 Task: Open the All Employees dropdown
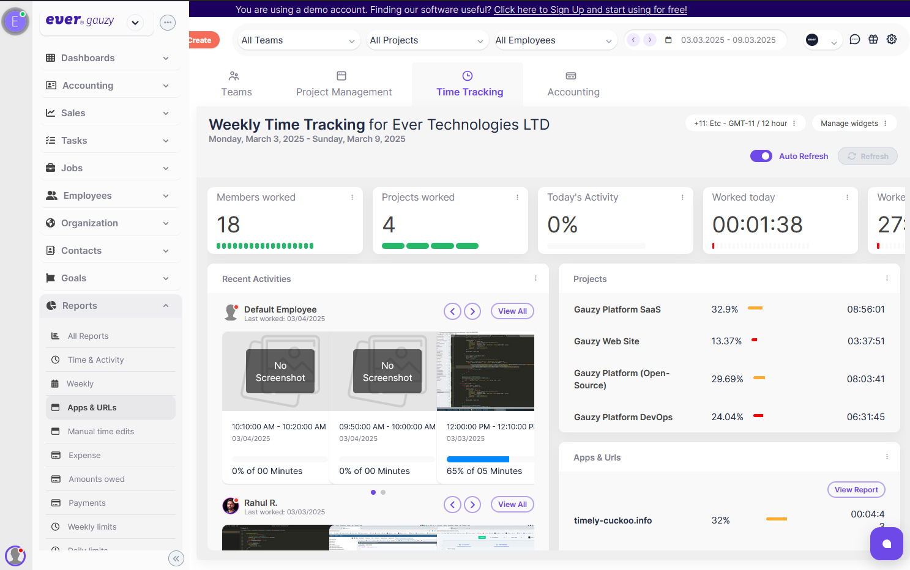[x=554, y=40]
